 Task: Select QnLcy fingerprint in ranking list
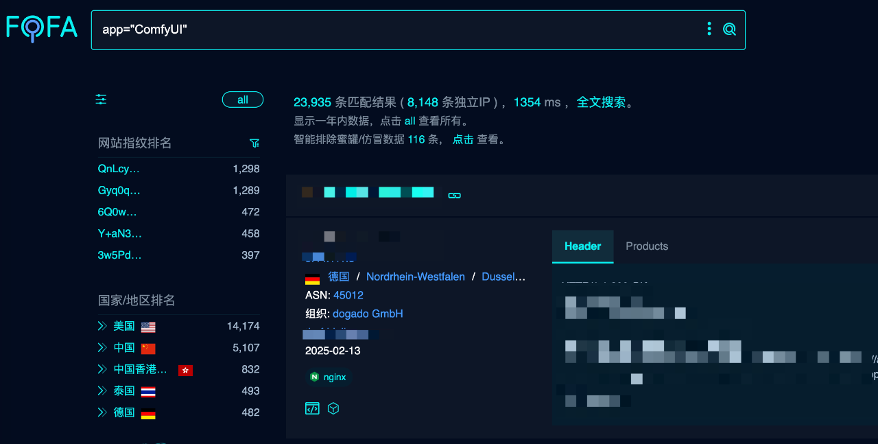[119, 169]
